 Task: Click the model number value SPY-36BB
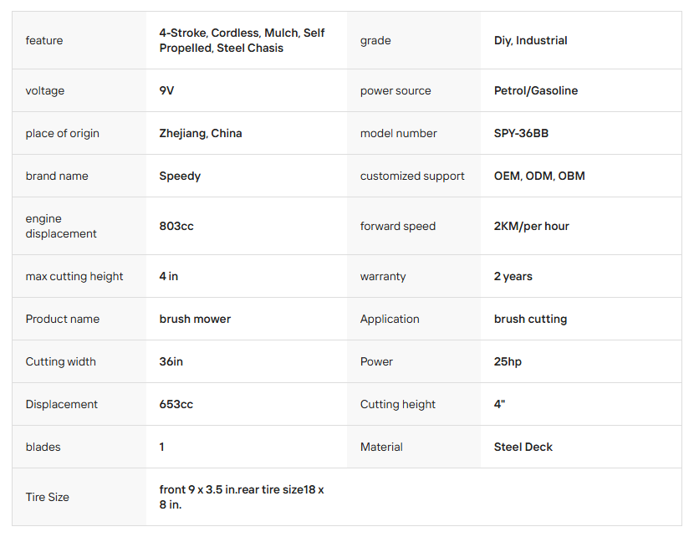(521, 133)
